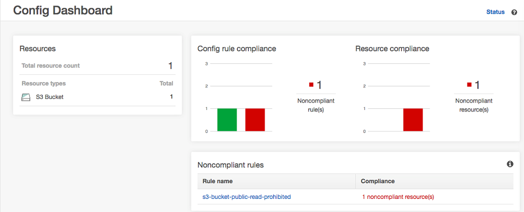Open the Status link
The image size is (524, 212).
point(495,12)
